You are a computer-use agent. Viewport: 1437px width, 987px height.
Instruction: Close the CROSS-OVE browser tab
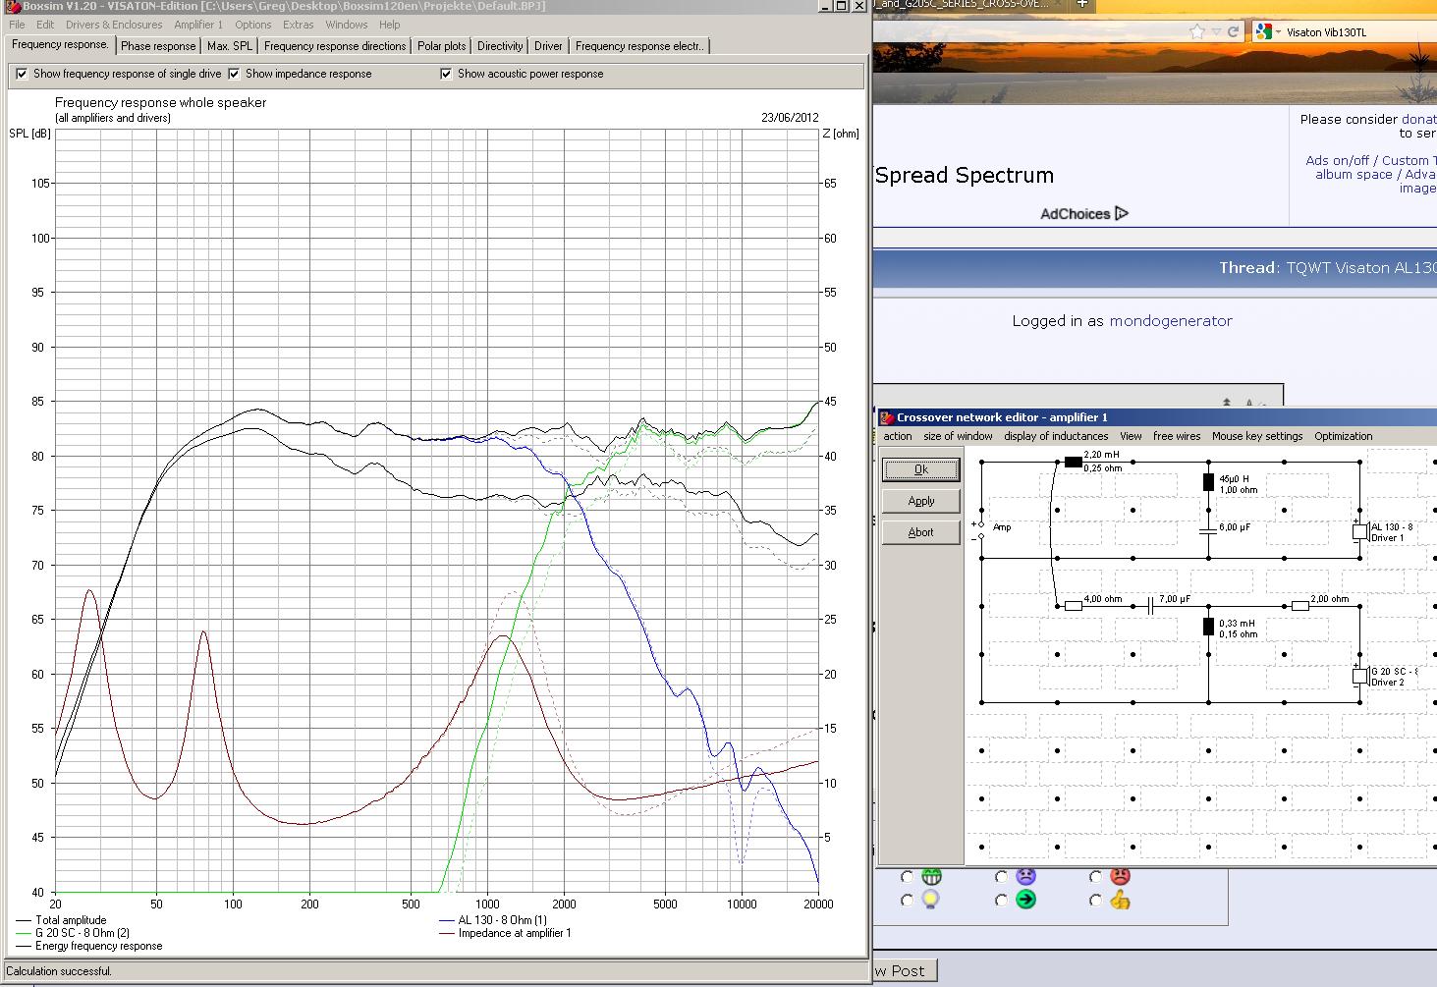pos(1060,4)
